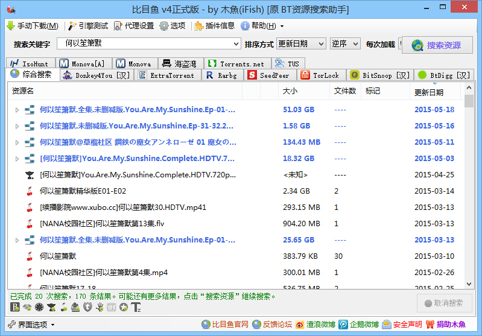Open the 捐助木魚 donate link

click(446, 325)
